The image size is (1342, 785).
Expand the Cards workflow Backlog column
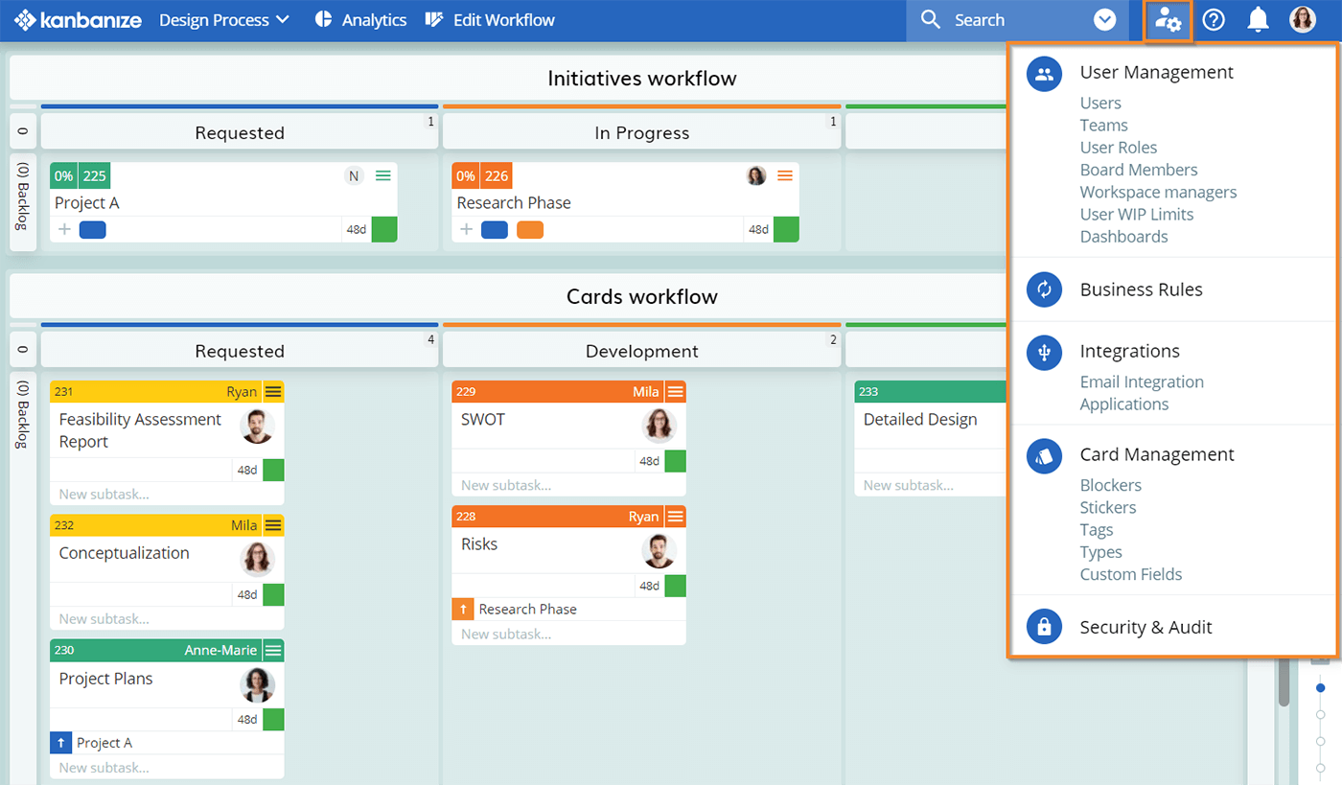click(x=23, y=414)
